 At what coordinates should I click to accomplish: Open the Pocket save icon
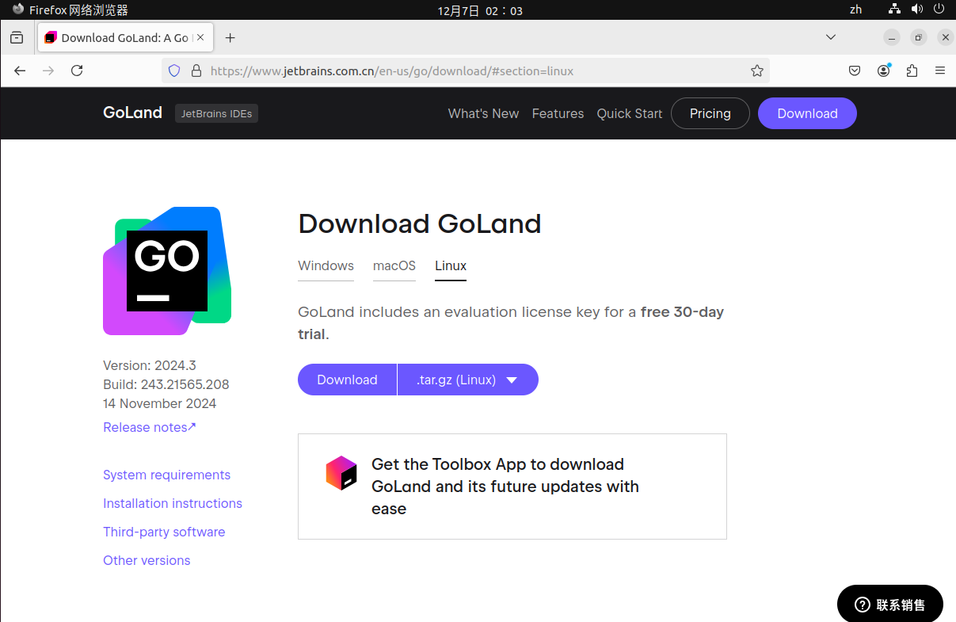pos(855,71)
